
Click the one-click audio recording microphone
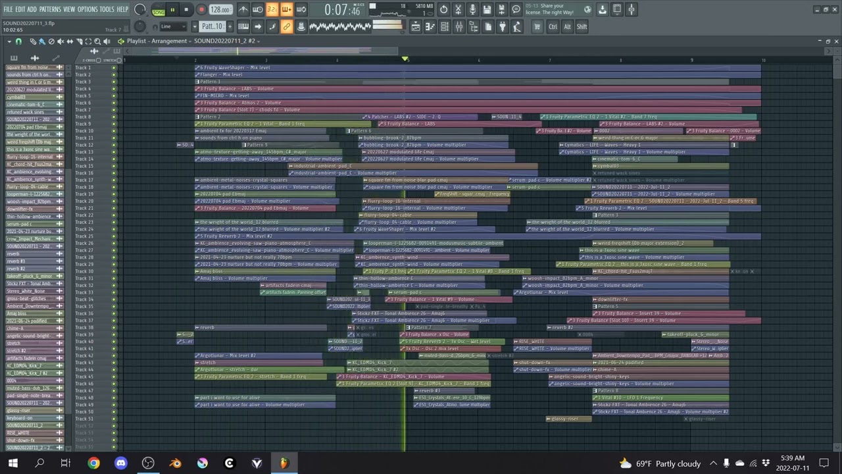tap(472, 9)
